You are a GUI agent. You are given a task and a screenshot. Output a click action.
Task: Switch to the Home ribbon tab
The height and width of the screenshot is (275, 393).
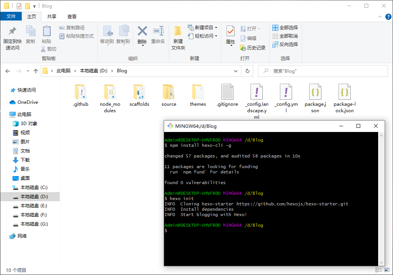[32, 16]
